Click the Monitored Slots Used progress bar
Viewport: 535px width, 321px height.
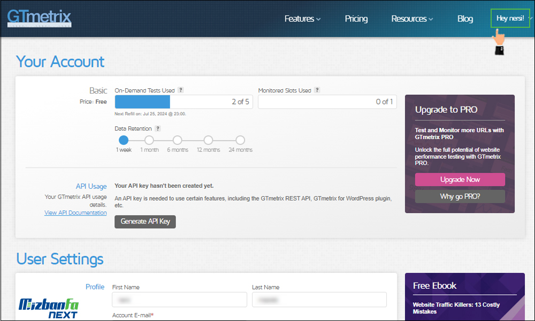[327, 102]
